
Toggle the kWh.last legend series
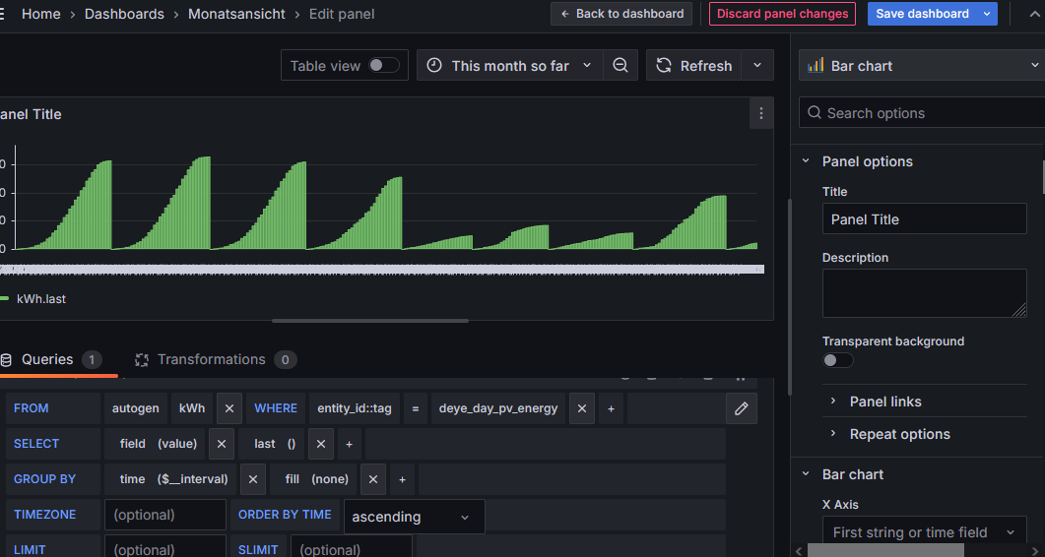[40, 298]
